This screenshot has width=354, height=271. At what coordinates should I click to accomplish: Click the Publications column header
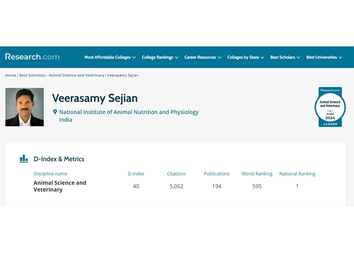coord(217,174)
